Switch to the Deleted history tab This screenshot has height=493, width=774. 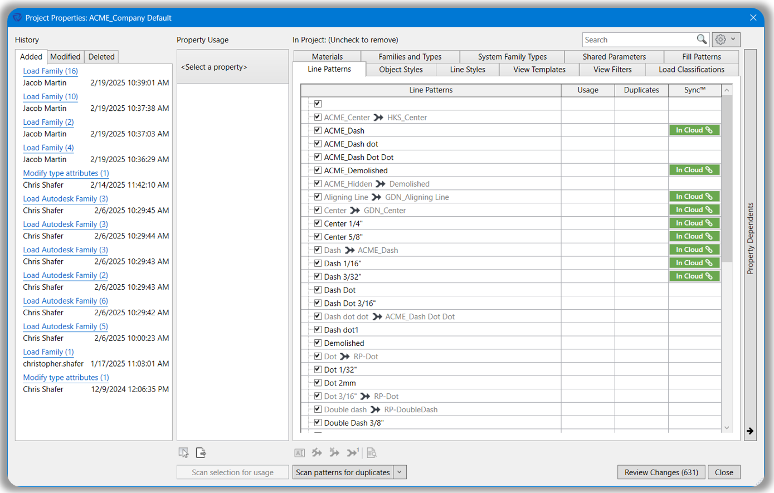click(101, 57)
